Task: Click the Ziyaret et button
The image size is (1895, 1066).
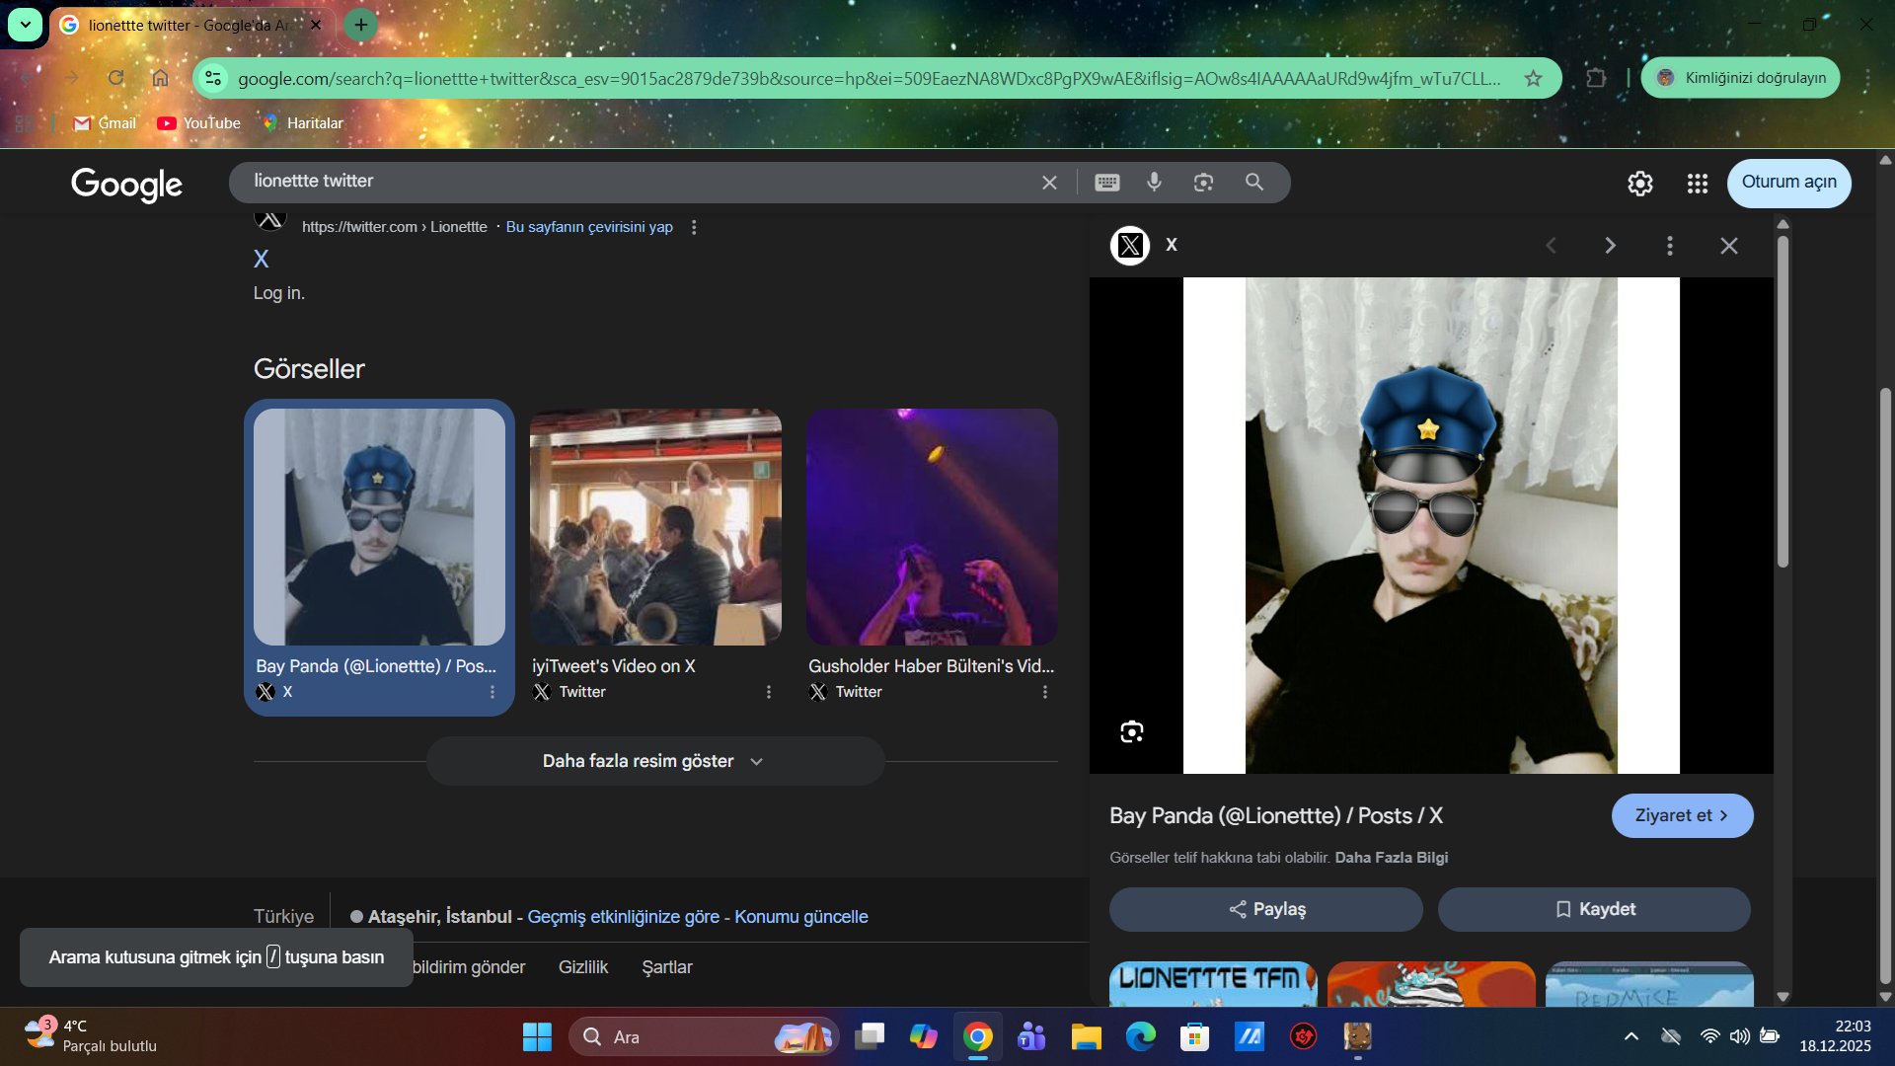Action: [1682, 815]
